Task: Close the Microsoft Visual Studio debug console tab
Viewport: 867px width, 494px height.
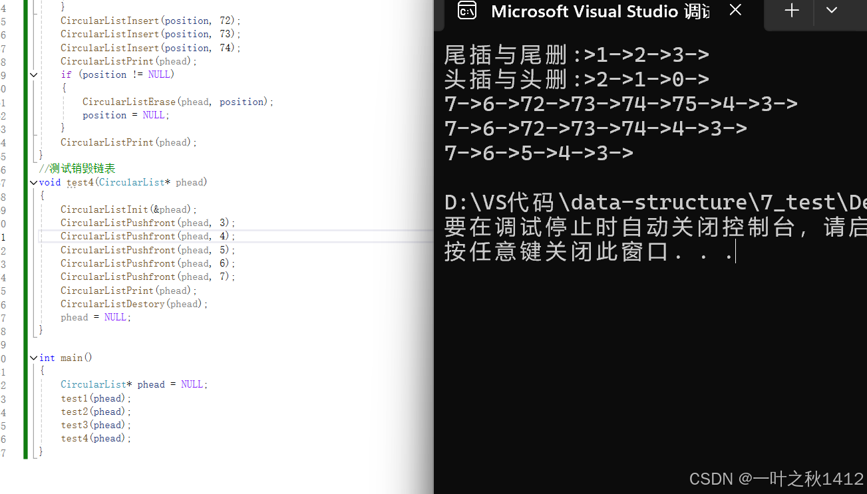Action: point(735,10)
